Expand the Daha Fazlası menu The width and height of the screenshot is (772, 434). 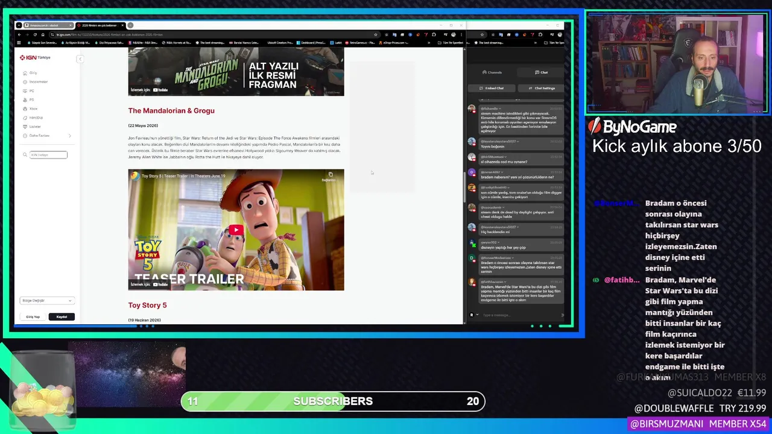click(46, 136)
